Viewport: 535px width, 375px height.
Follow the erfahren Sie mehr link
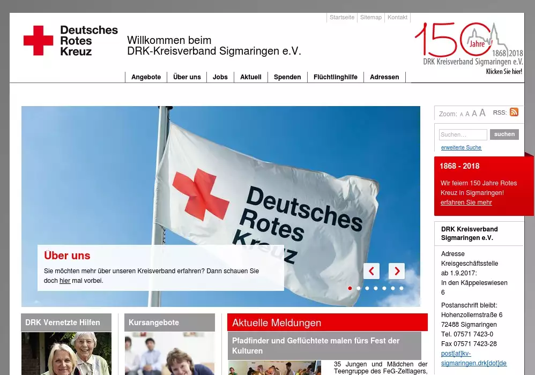(x=466, y=202)
